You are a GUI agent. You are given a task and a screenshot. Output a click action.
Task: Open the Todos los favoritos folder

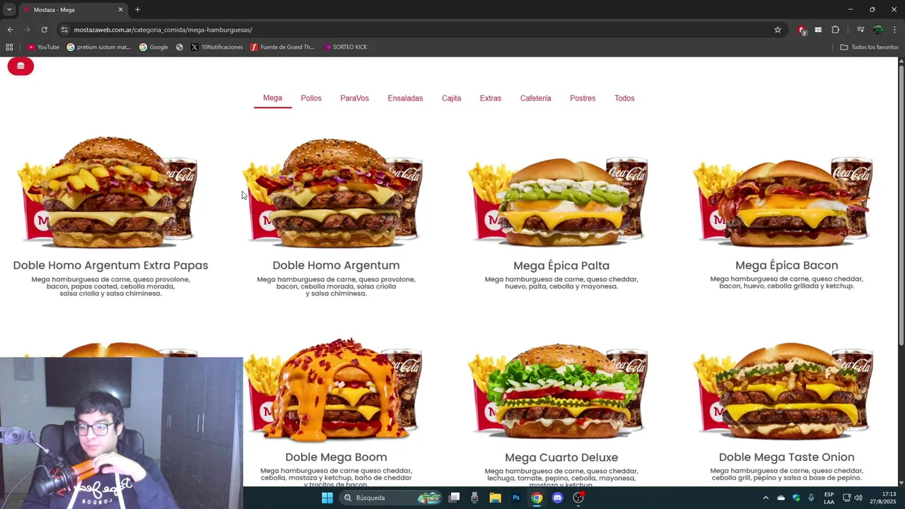pyautogui.click(x=869, y=47)
